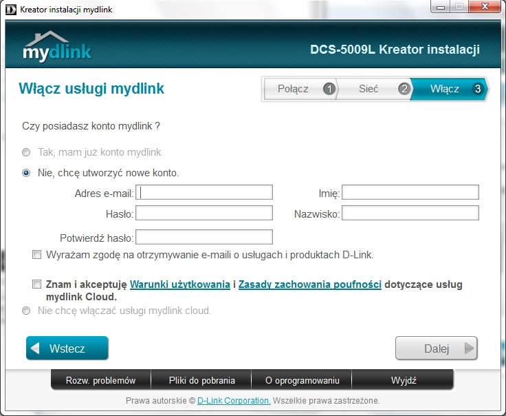Image resolution: width=506 pixels, height=416 pixels.
Task: Click the Imię input field
Action: coord(410,193)
